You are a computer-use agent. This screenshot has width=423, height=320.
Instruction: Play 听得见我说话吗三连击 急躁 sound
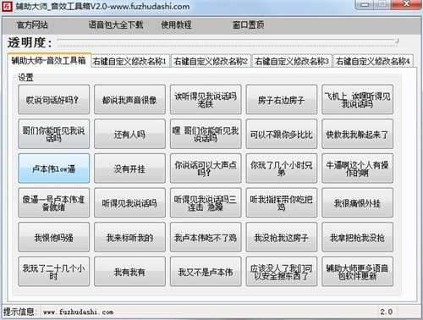click(206, 203)
